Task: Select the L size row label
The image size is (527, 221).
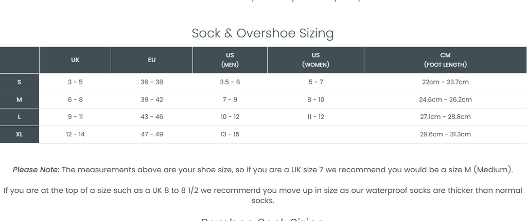Action: point(20,117)
